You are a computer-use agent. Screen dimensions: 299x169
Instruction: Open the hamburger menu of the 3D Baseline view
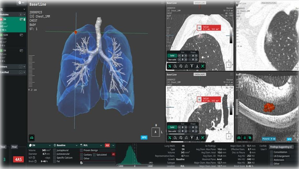(x=162, y=3)
